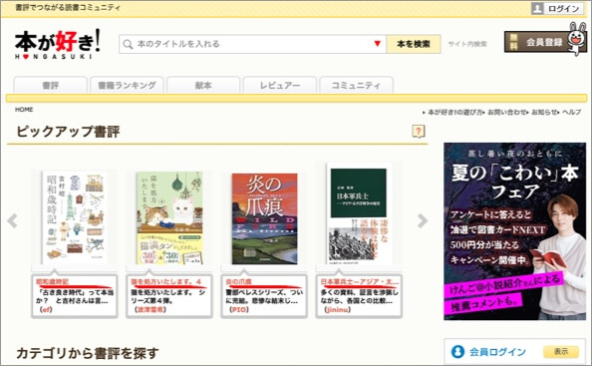Open ヘルプ link
The image size is (592, 366).
click(572, 112)
